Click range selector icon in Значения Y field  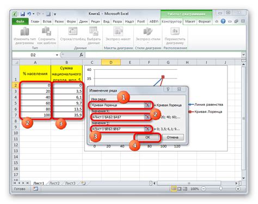tap(147, 129)
